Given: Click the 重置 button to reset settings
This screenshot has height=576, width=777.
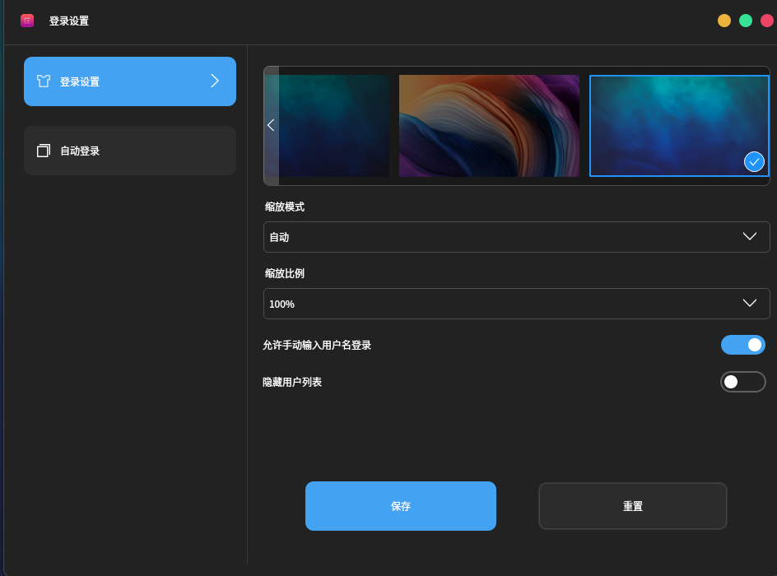Looking at the screenshot, I should coord(632,506).
